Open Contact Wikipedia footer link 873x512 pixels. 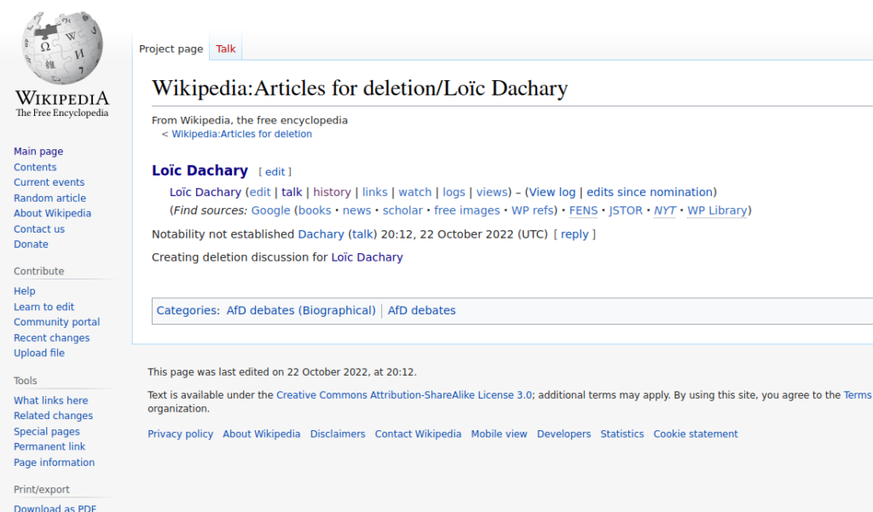coord(418,434)
